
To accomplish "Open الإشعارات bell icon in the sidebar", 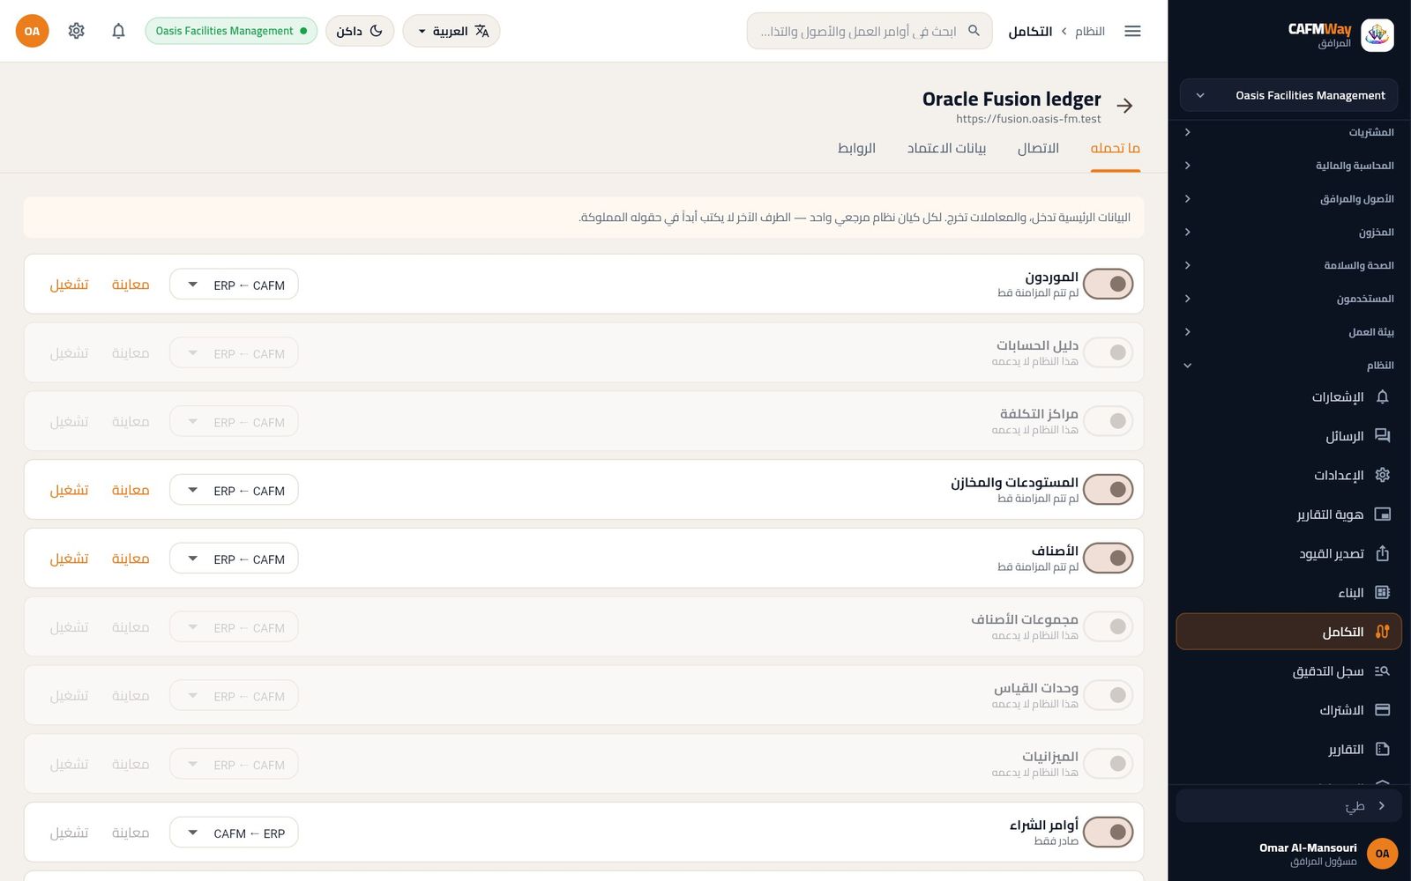I will click(x=1382, y=396).
